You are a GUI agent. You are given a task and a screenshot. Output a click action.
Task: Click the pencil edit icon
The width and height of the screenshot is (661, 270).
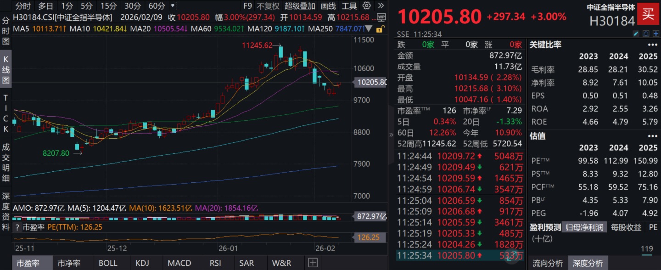(x=636, y=34)
